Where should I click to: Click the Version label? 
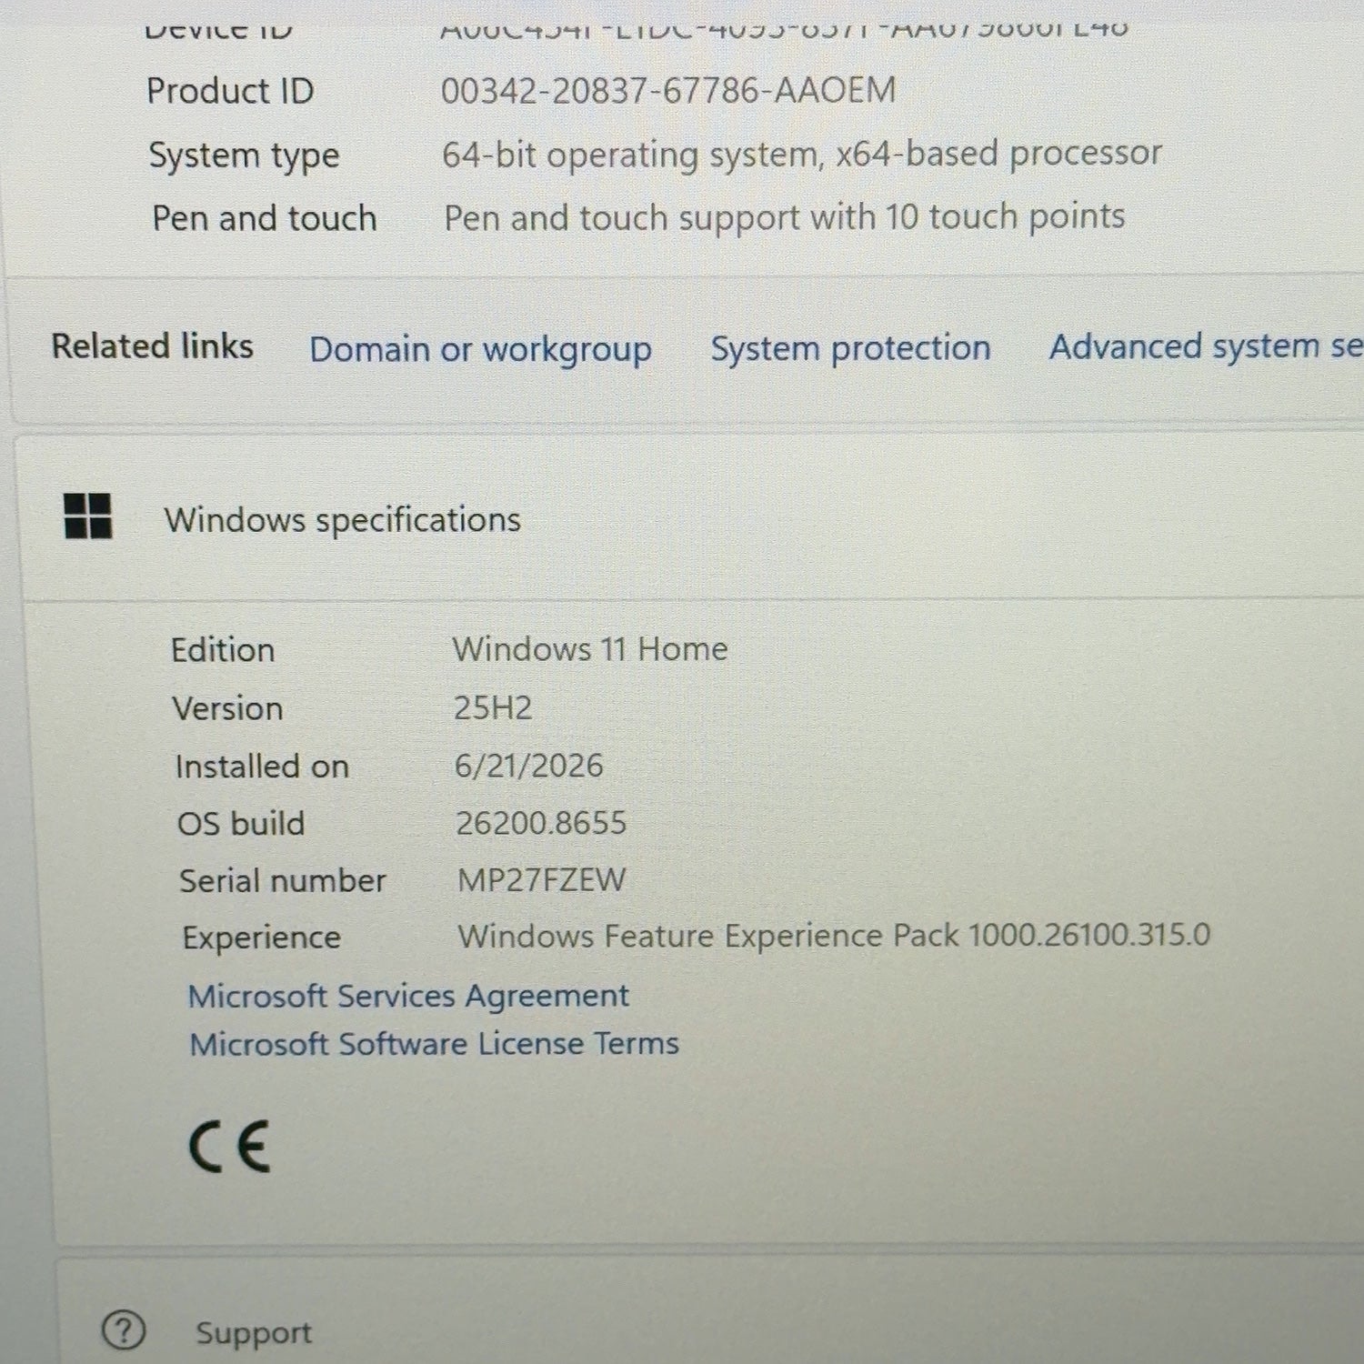click(x=227, y=708)
